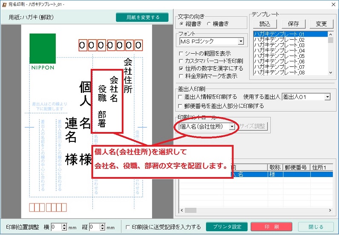Expand the 個人名(会社住所) print control dropdown
The height and width of the screenshot is (235, 339).
coord(232,126)
